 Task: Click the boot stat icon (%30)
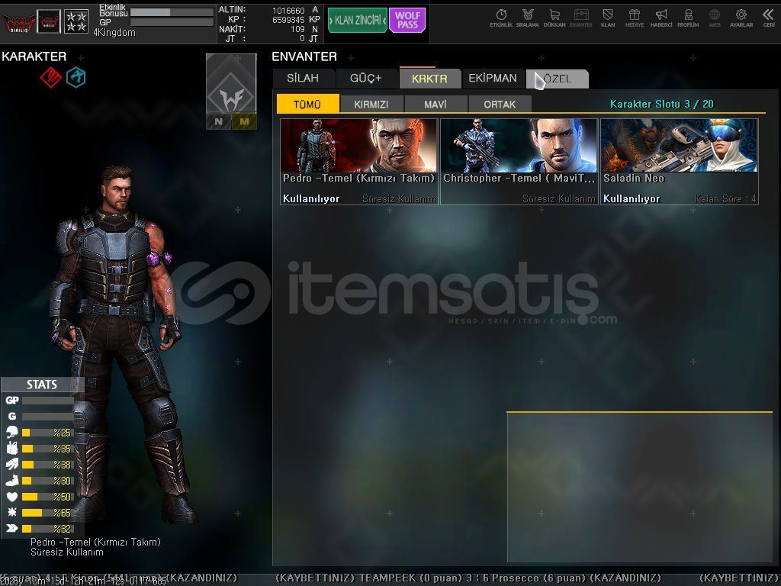click(12, 481)
